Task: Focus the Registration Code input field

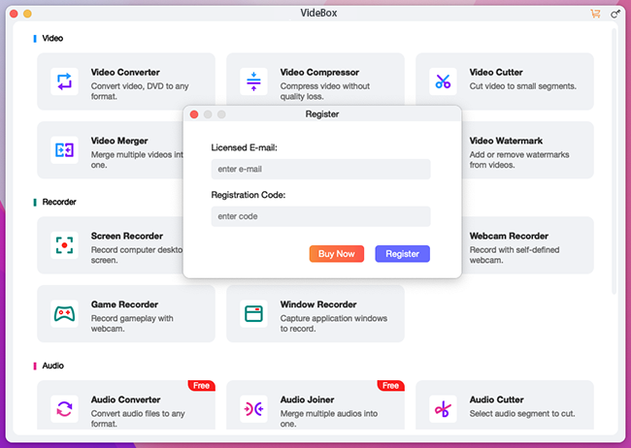Action: coord(320,216)
